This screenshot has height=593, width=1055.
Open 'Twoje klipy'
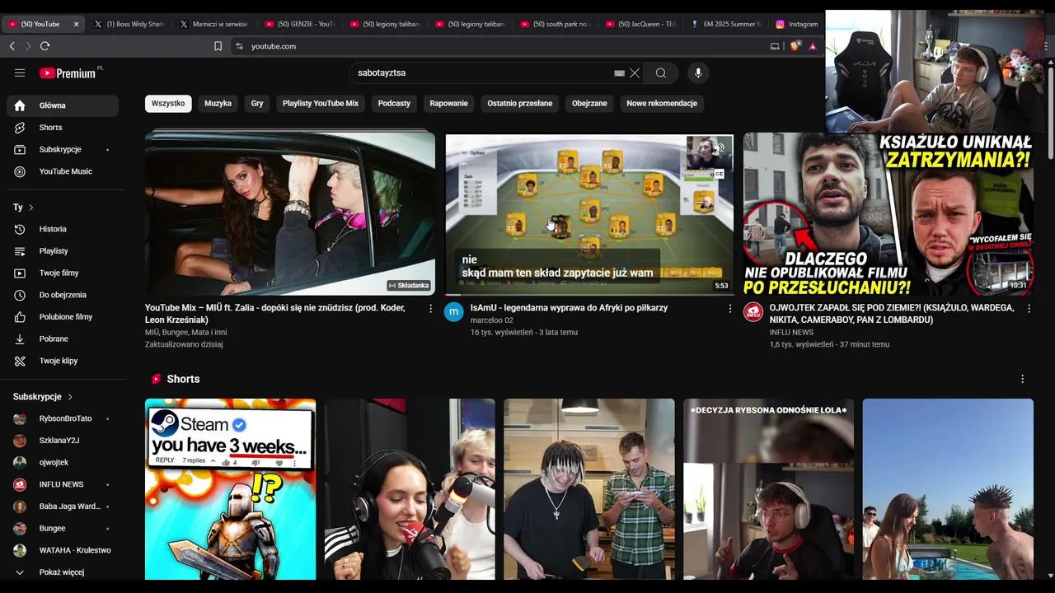[63, 361]
